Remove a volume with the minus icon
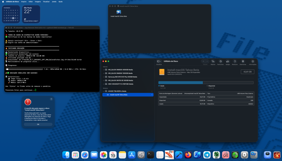This screenshot has height=161, width=282. pyautogui.click(x=207, y=61)
